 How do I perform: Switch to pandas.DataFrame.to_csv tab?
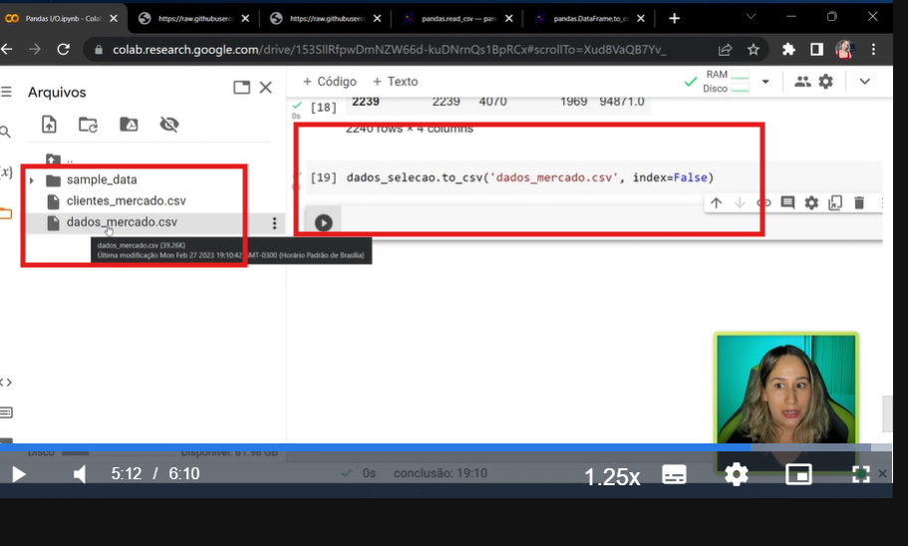pos(589,19)
